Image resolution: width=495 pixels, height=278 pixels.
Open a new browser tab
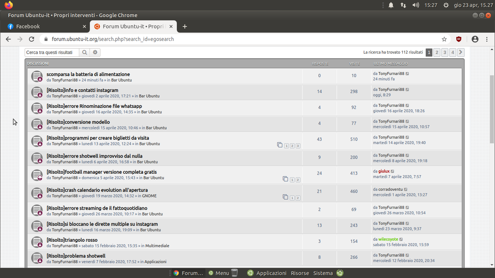pos(184,26)
